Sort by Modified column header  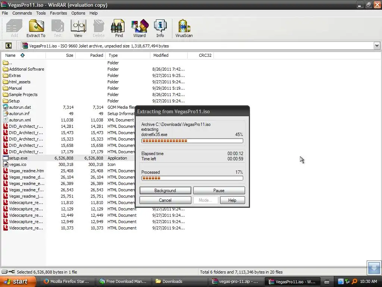(169, 55)
